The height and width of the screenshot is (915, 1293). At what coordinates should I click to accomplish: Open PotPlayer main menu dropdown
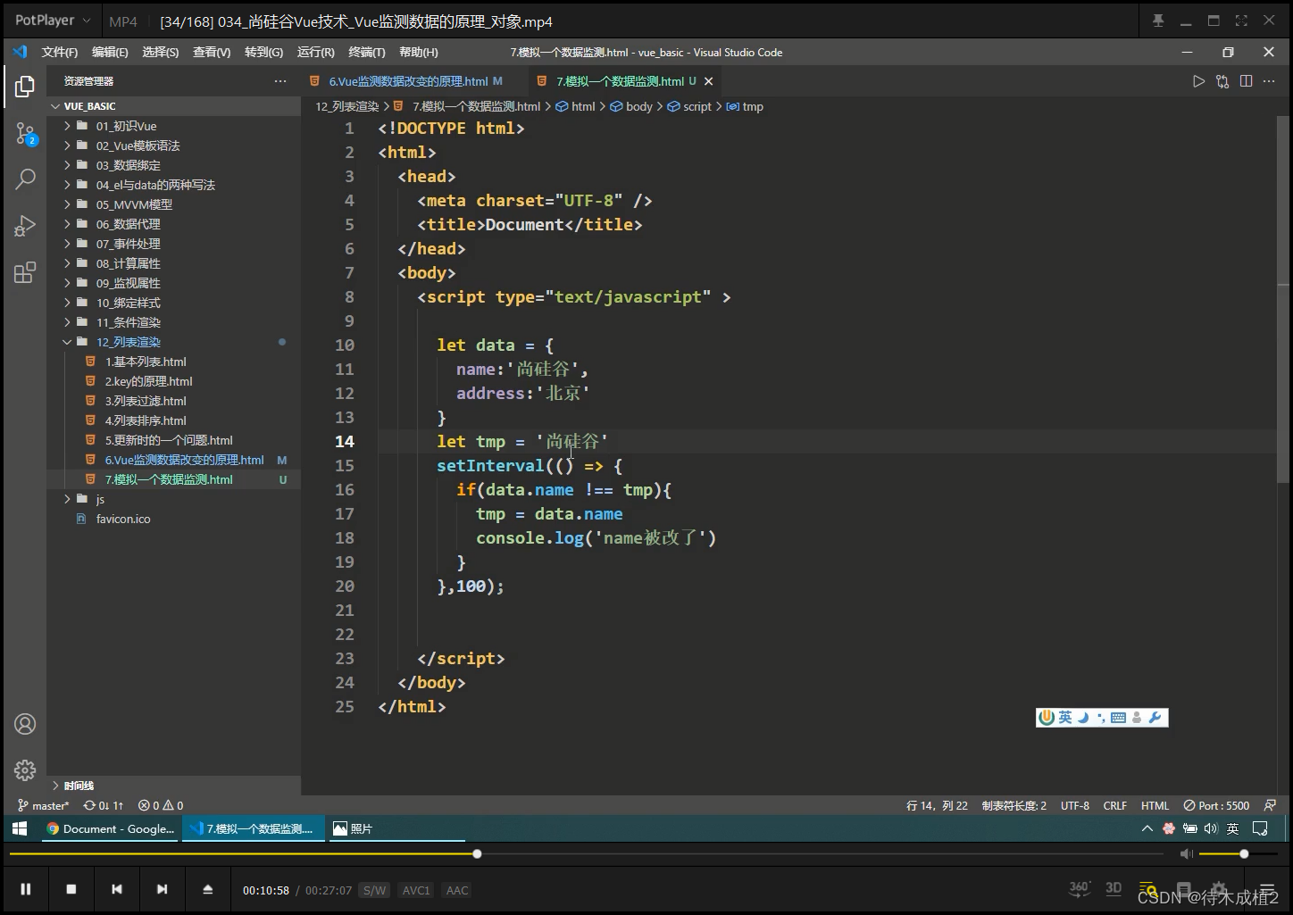point(54,21)
